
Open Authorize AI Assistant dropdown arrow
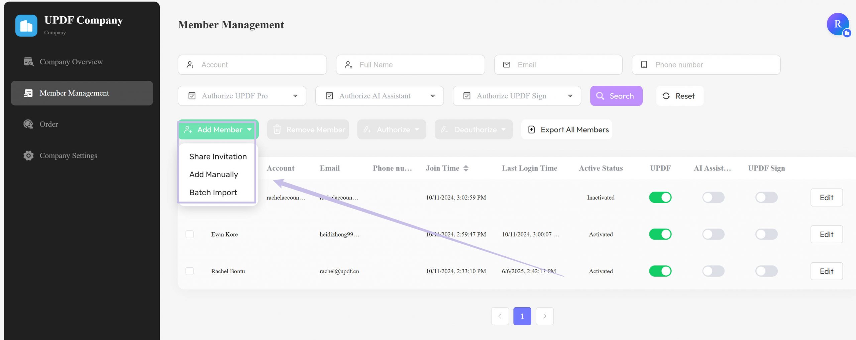[433, 96]
